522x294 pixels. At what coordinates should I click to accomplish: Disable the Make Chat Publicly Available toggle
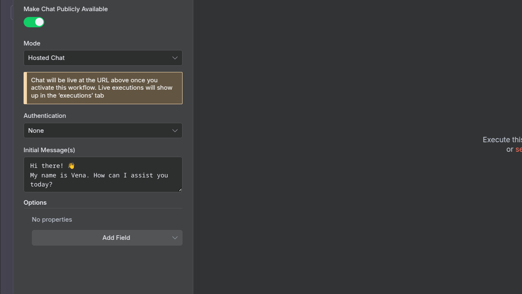[34, 22]
